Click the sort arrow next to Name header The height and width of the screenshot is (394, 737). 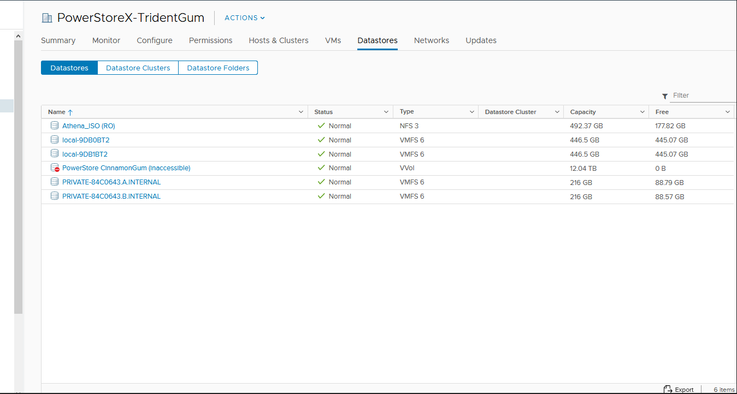[70, 112]
